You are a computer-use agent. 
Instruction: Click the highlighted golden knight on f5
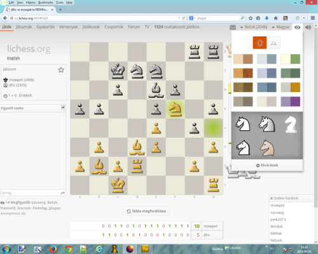175,109
